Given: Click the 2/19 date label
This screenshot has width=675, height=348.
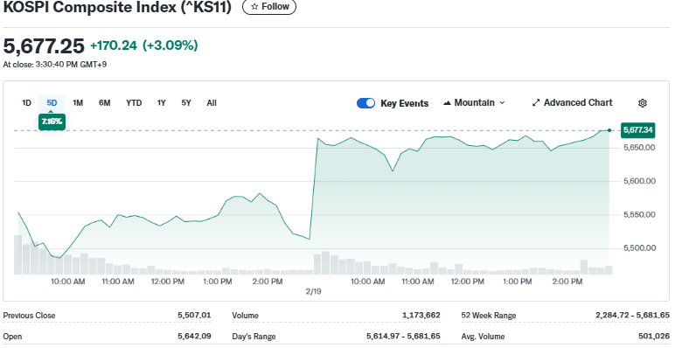Looking at the screenshot, I should (x=313, y=291).
